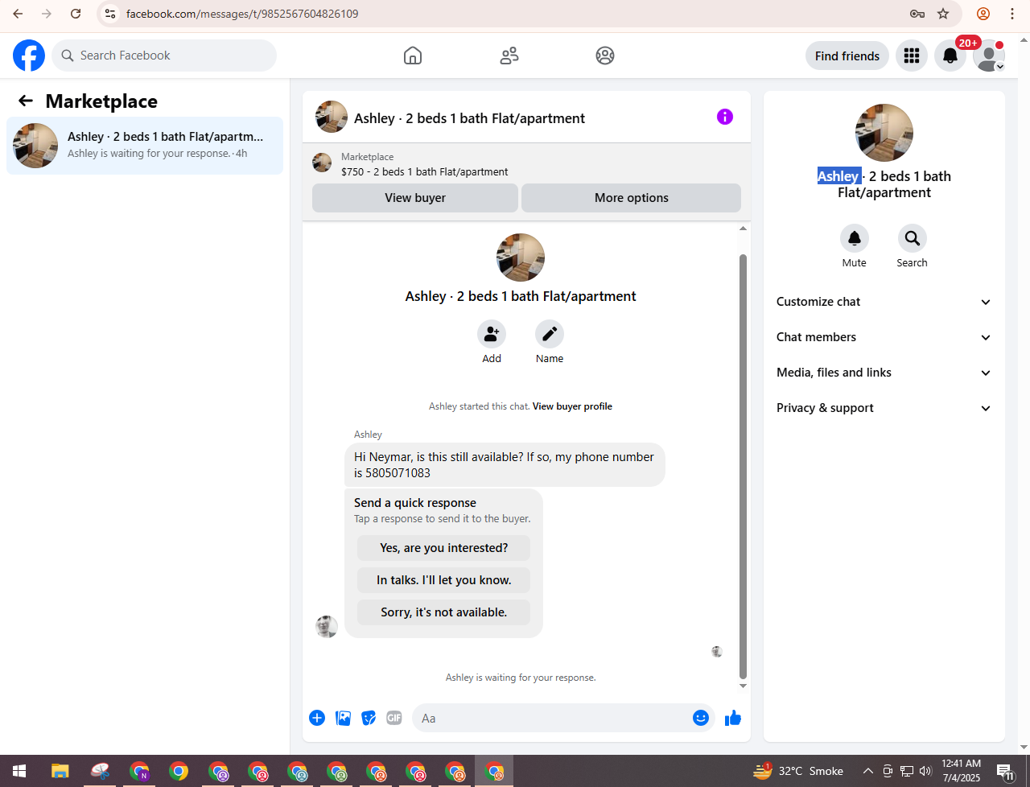
Task: Select Ashley conversation in Marketplace list
Action: (x=145, y=146)
